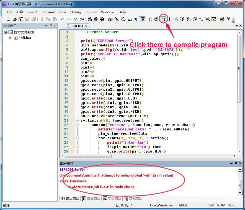Click the editor vertical scrollbar thumb
Image resolution: width=245 pixels, height=210 pixels.
[239, 69]
